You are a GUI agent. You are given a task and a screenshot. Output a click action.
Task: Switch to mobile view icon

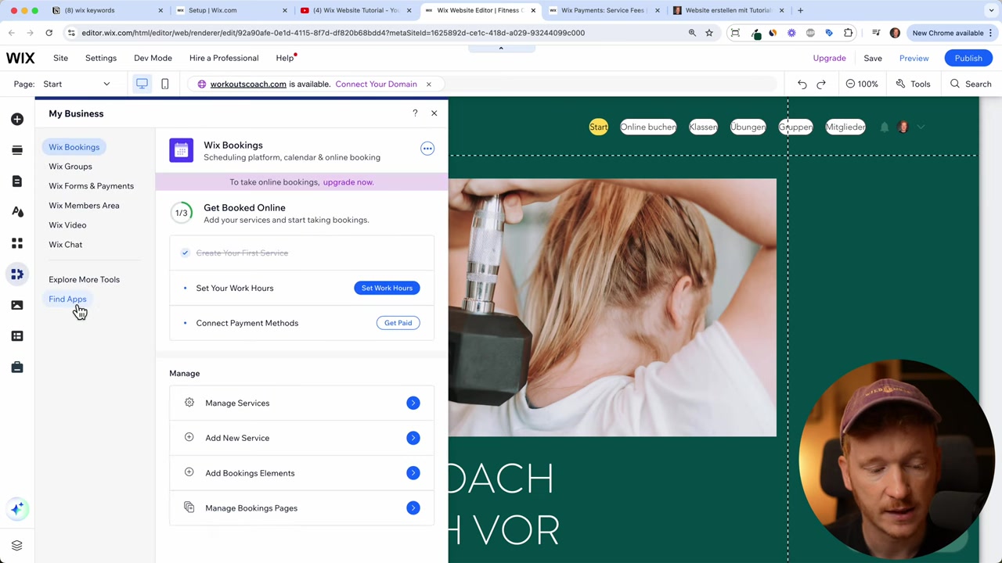(x=164, y=84)
